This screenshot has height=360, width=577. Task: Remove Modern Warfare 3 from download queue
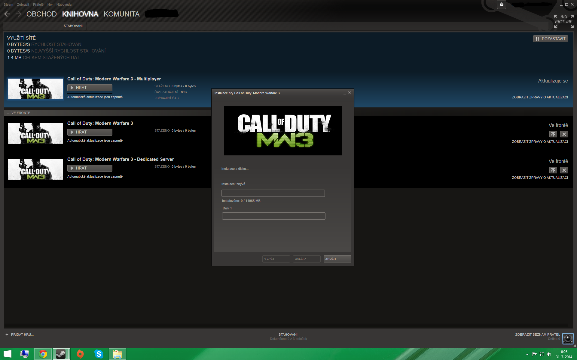pyautogui.click(x=564, y=134)
